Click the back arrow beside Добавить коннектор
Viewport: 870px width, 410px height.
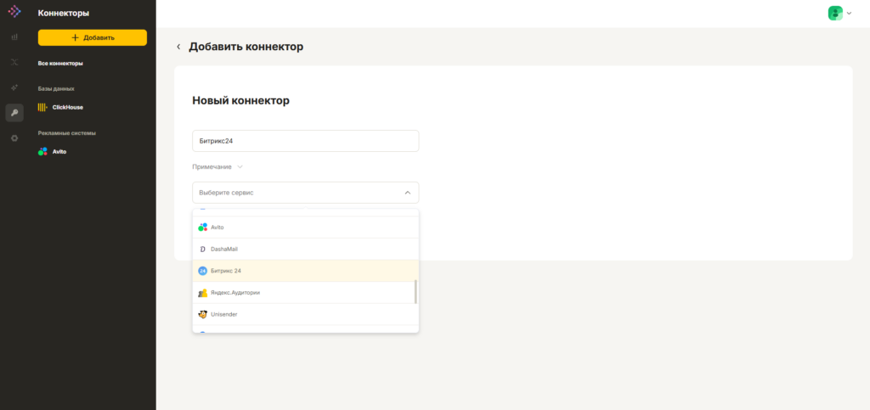[x=178, y=47]
